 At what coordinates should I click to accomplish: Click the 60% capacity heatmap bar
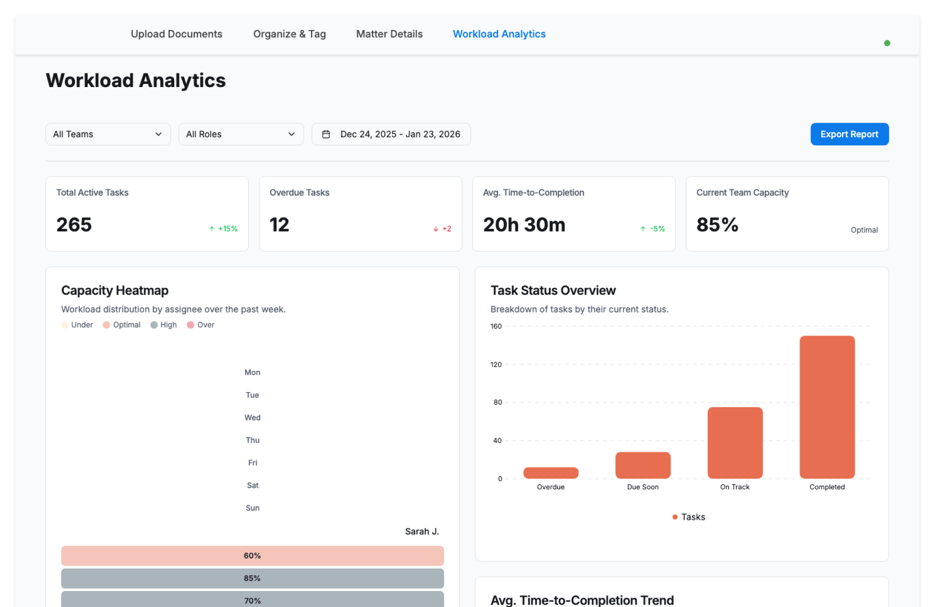[x=252, y=555]
